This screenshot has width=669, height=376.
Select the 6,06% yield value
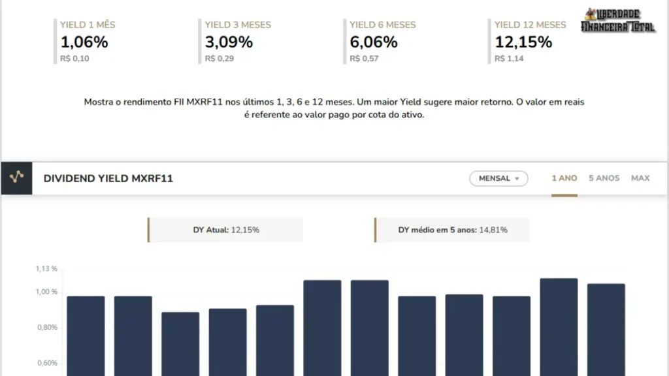pyautogui.click(x=373, y=42)
